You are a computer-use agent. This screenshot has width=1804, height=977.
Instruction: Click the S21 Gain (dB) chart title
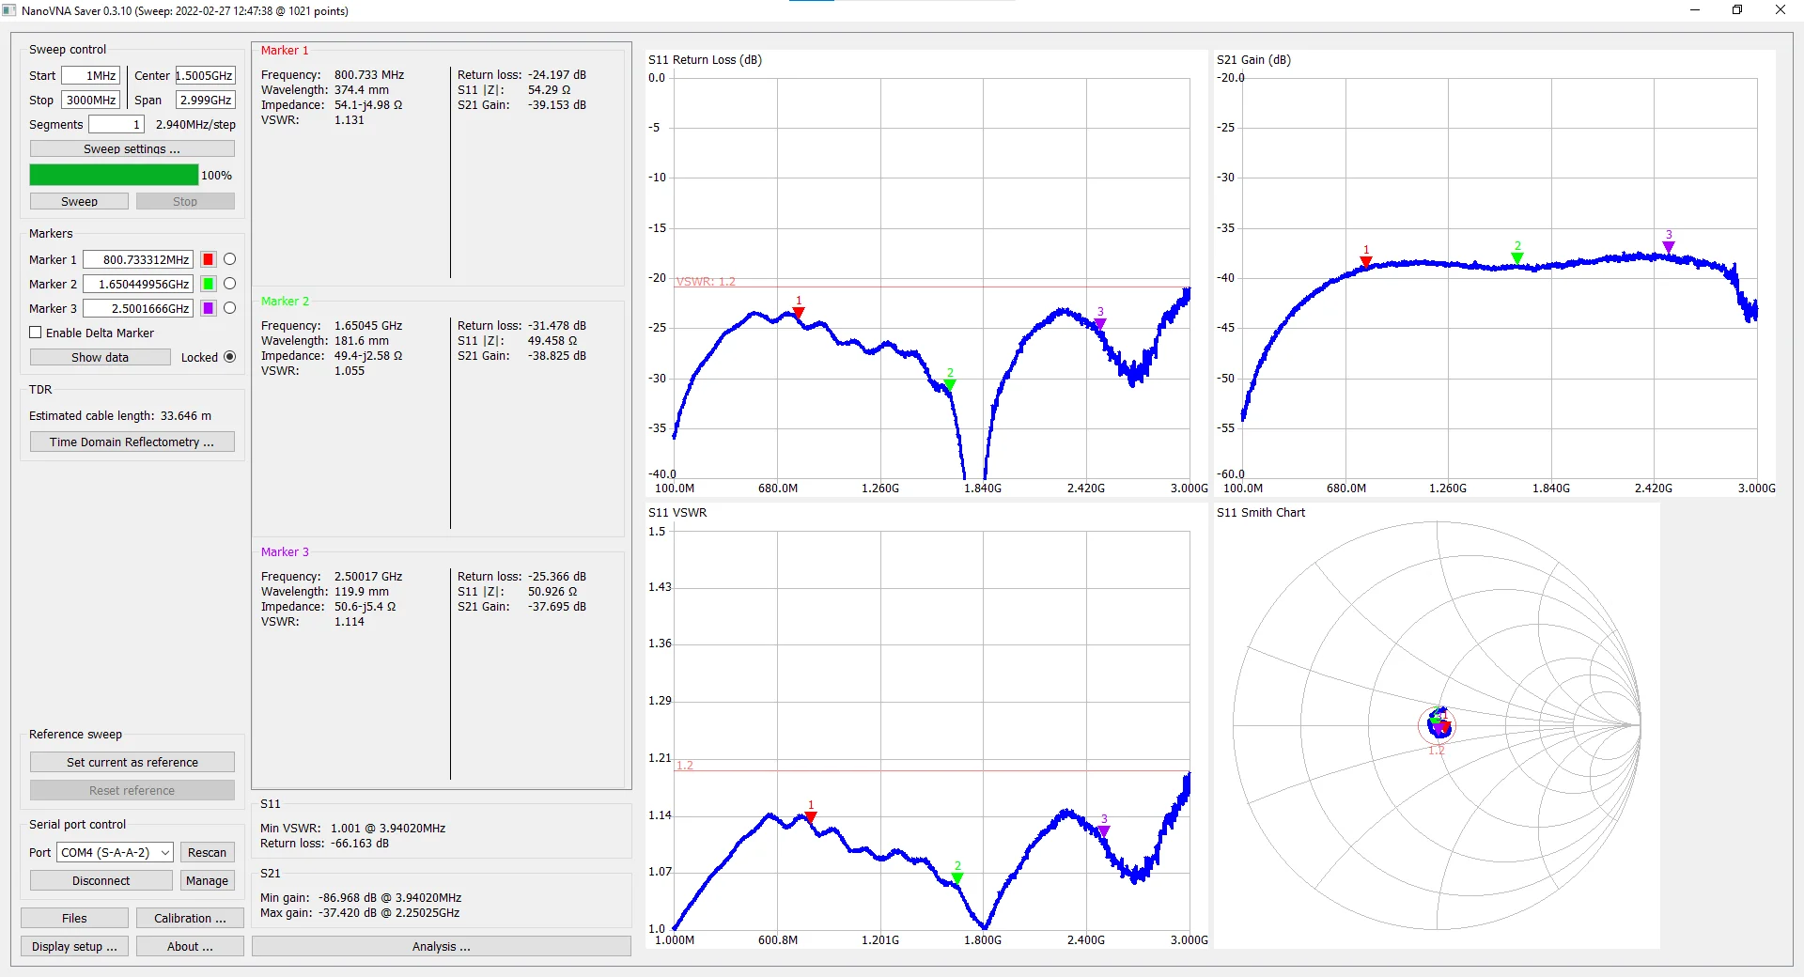[1253, 59]
